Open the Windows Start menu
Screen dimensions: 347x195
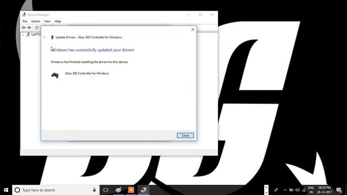pyautogui.click(x=6, y=190)
